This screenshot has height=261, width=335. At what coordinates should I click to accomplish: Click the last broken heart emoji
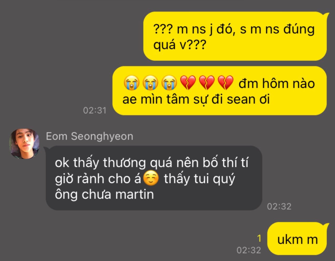226,83
